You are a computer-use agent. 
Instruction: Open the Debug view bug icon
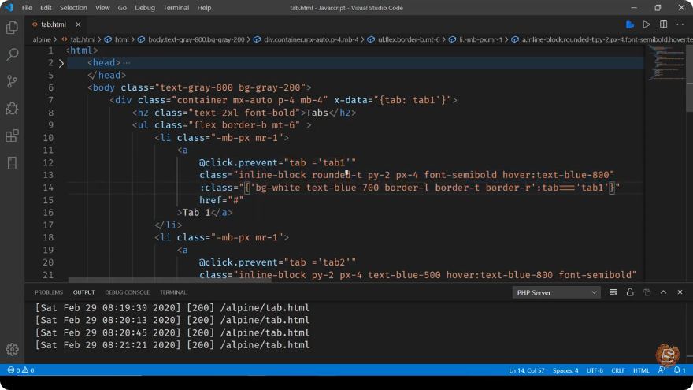[x=12, y=109]
